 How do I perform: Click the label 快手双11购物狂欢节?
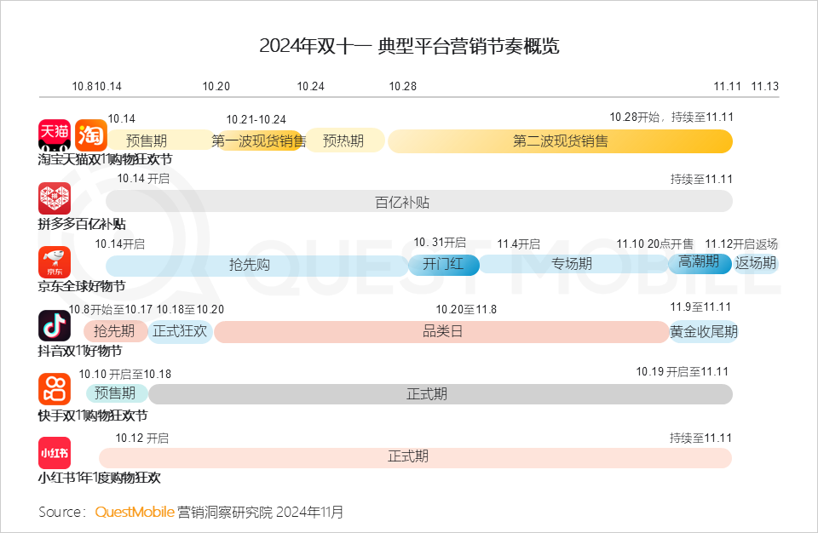[x=93, y=416]
